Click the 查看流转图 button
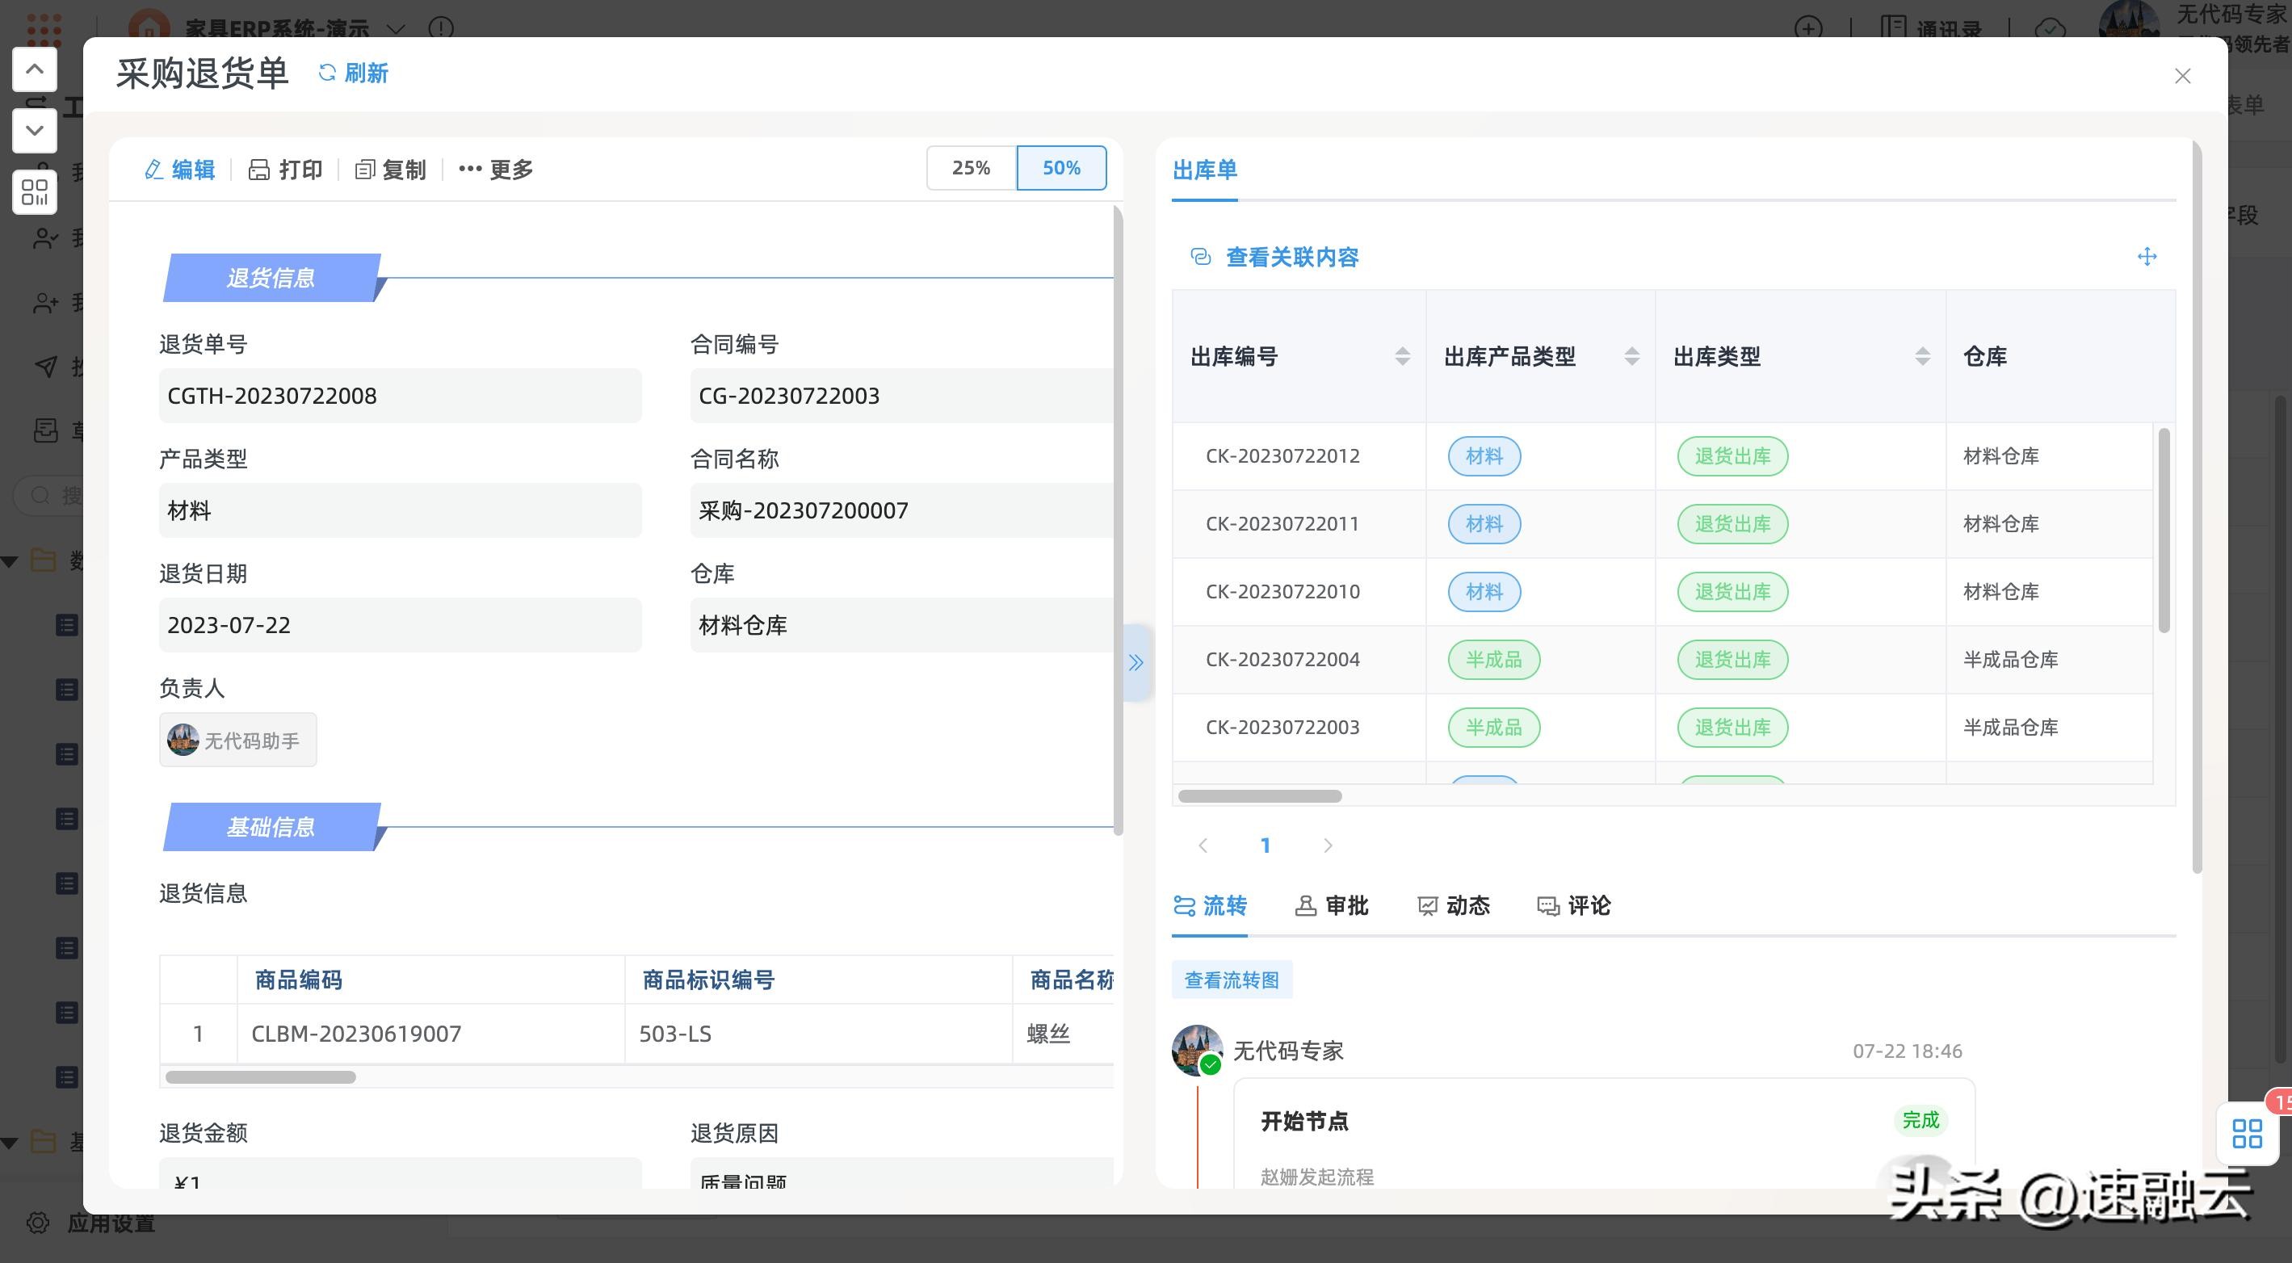 coord(1232,980)
